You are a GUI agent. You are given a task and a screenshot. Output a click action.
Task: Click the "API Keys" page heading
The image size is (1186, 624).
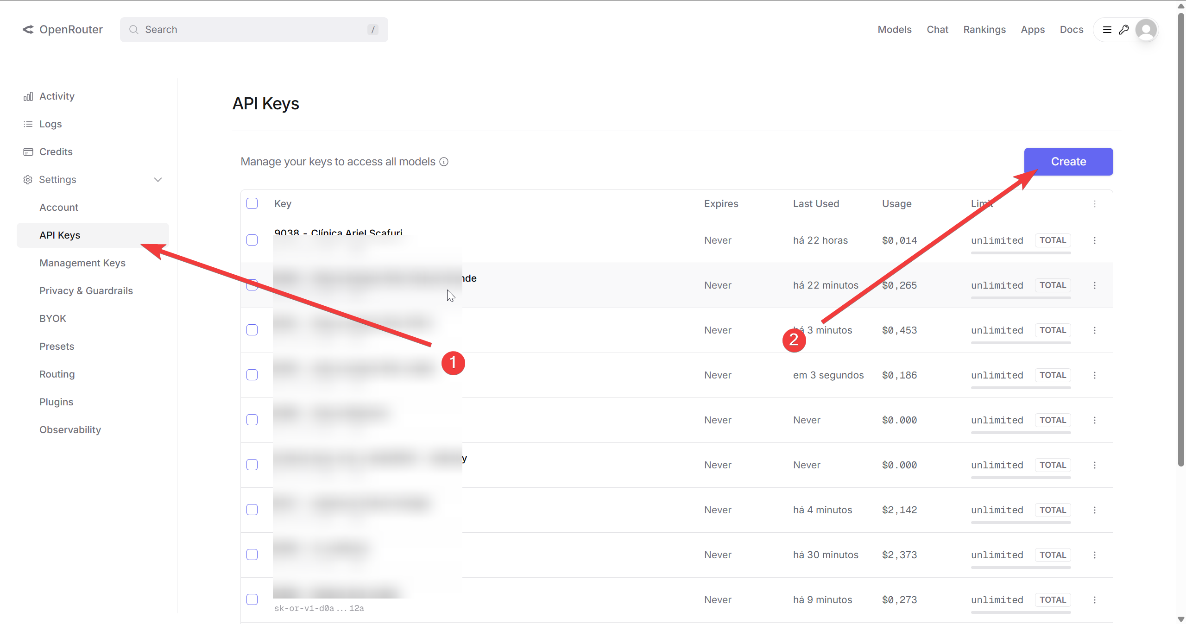(265, 104)
